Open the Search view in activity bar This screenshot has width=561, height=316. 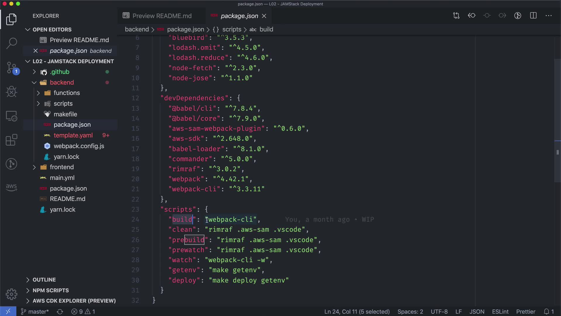[11, 43]
